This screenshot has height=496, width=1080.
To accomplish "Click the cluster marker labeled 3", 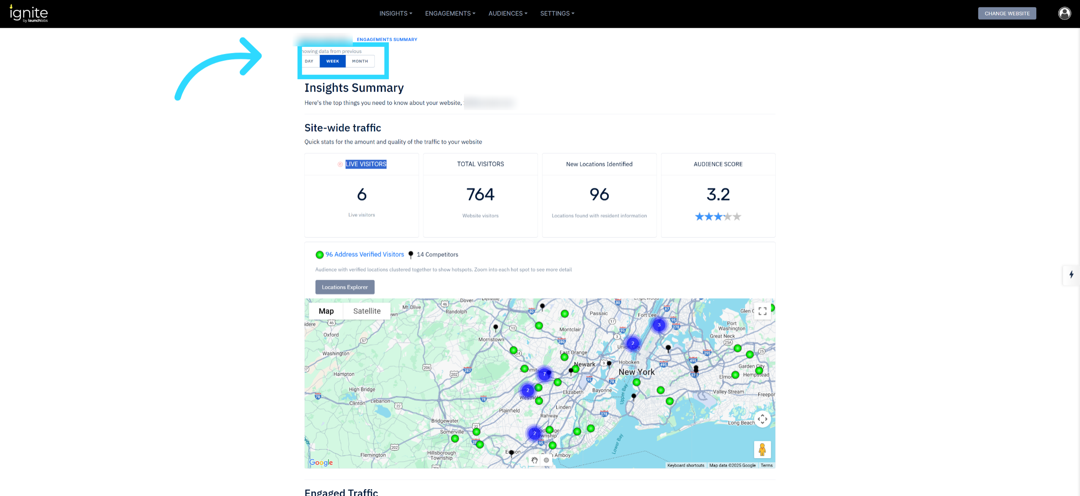I will click(659, 325).
